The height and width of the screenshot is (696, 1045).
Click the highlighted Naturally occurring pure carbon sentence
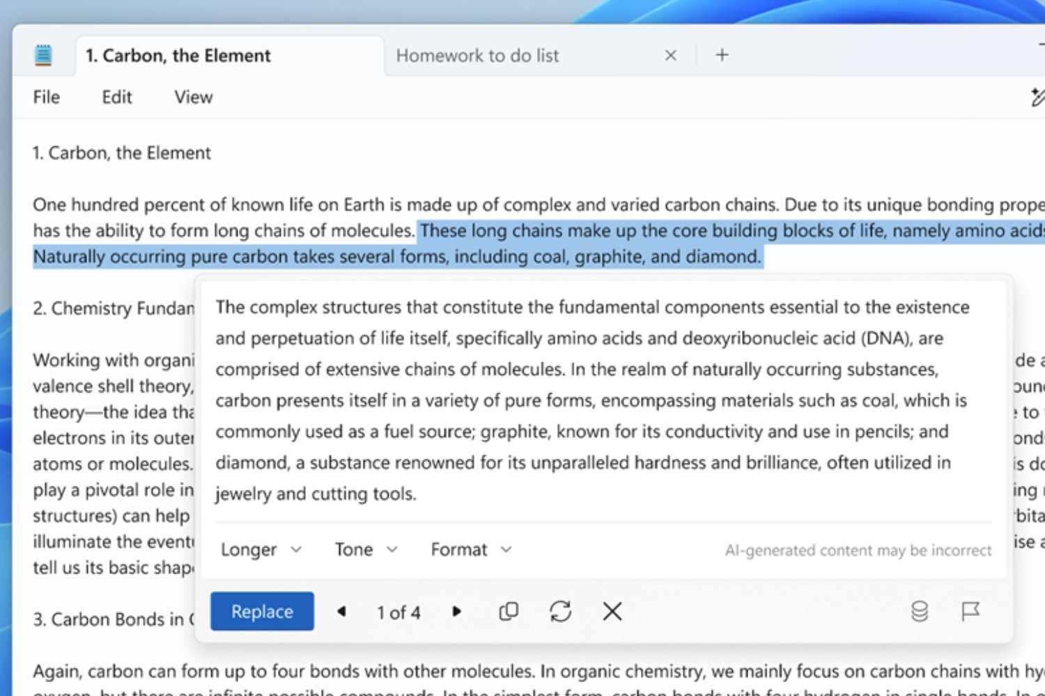click(397, 257)
